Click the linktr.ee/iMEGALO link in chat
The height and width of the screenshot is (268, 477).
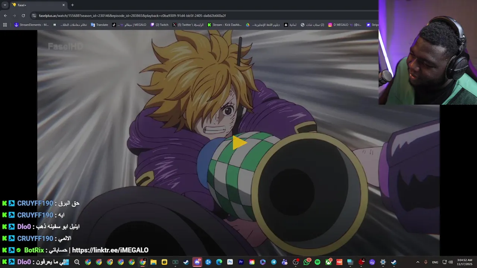110,250
